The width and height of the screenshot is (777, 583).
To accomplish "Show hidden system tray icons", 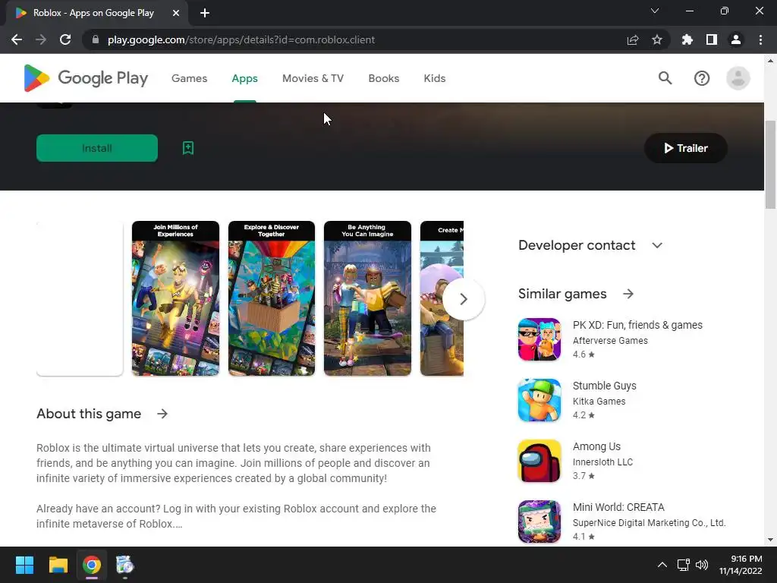I will click(x=662, y=565).
